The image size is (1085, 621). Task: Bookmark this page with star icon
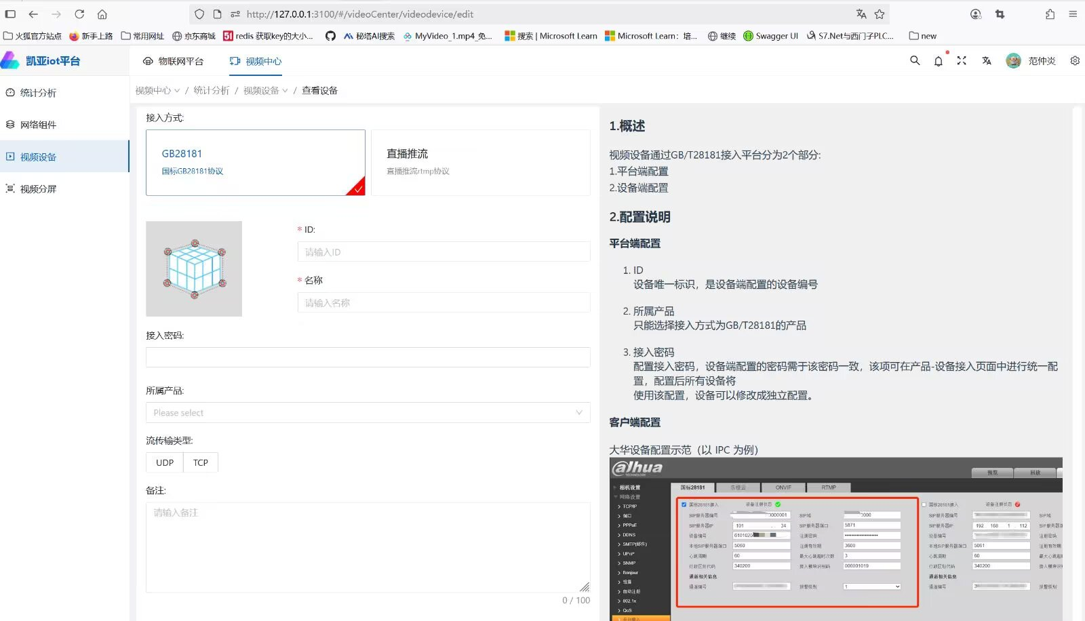pyautogui.click(x=880, y=14)
